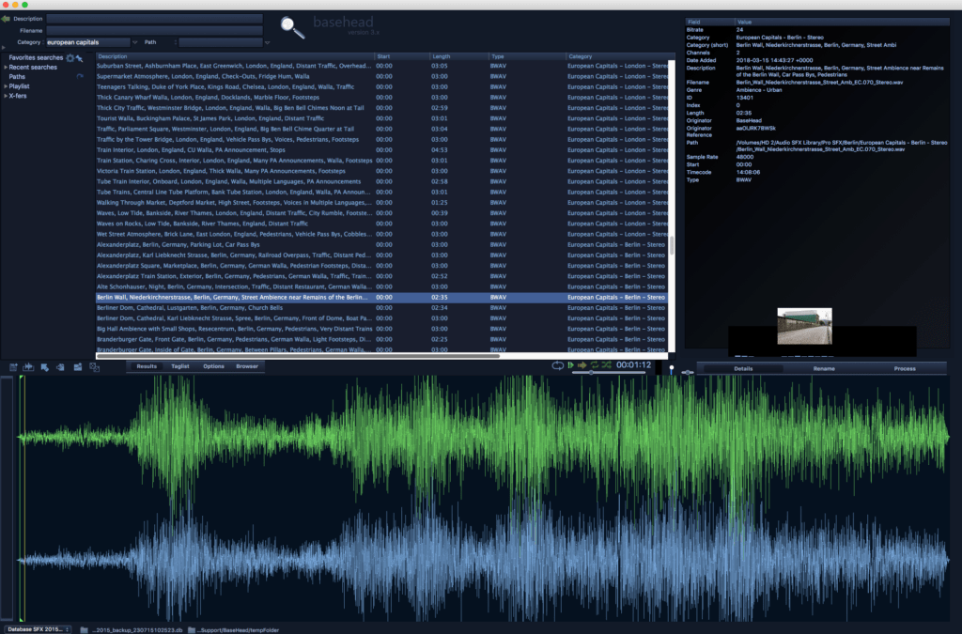Refresh Paths using the circular arrow icon
This screenshot has width=962, height=634.
pos(80,77)
